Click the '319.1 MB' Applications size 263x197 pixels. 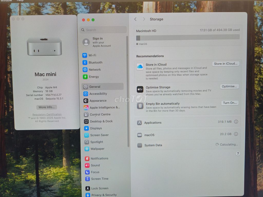click(x=224, y=122)
